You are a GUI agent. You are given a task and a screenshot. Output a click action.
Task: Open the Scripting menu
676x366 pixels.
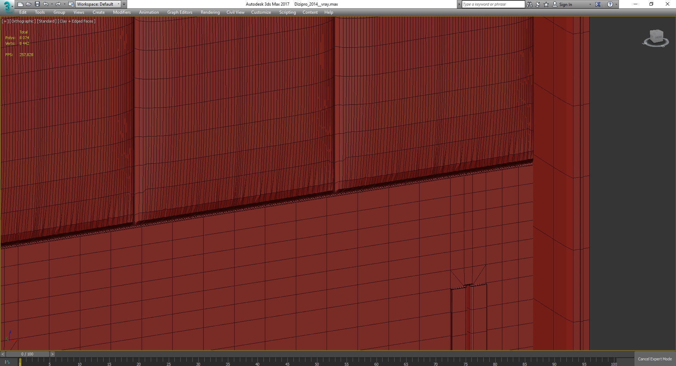pos(287,12)
